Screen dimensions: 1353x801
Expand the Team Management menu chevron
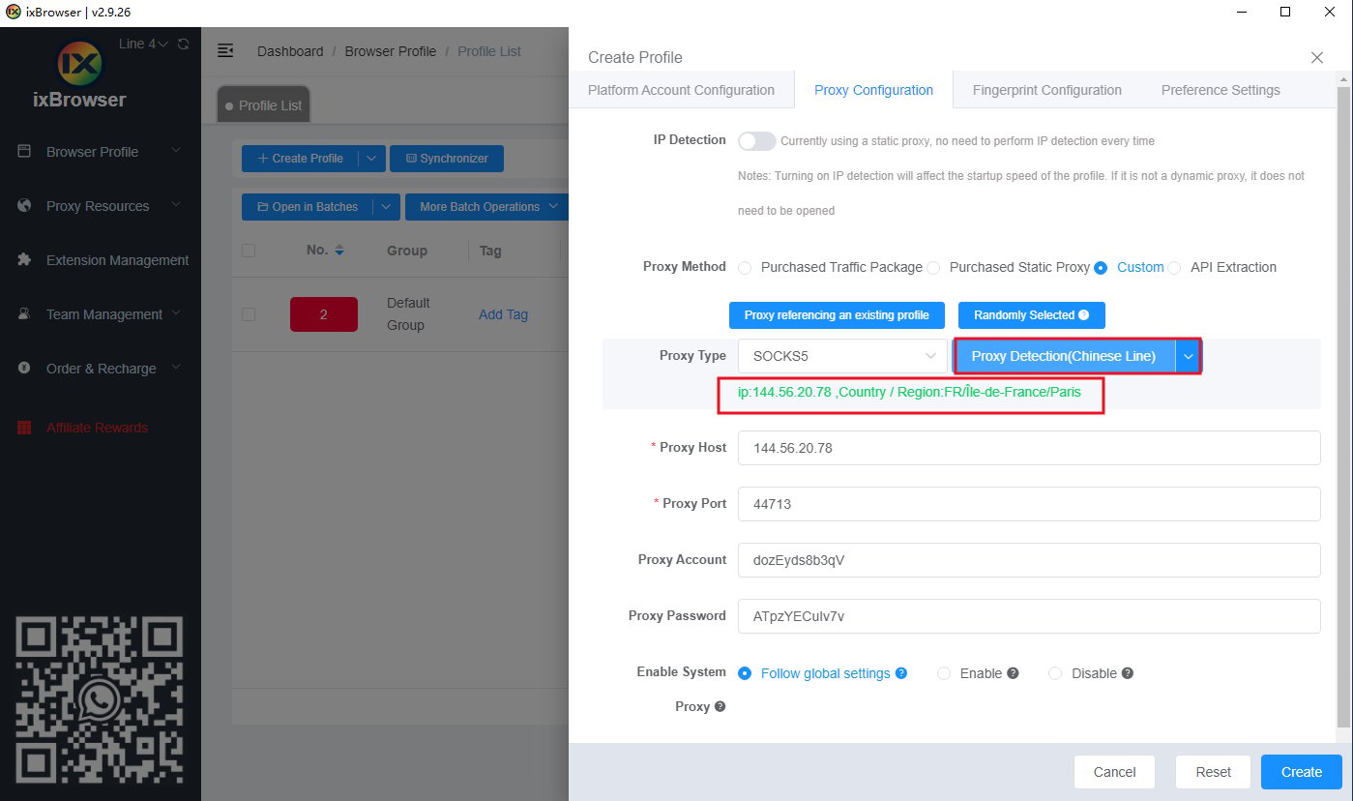pyautogui.click(x=176, y=314)
